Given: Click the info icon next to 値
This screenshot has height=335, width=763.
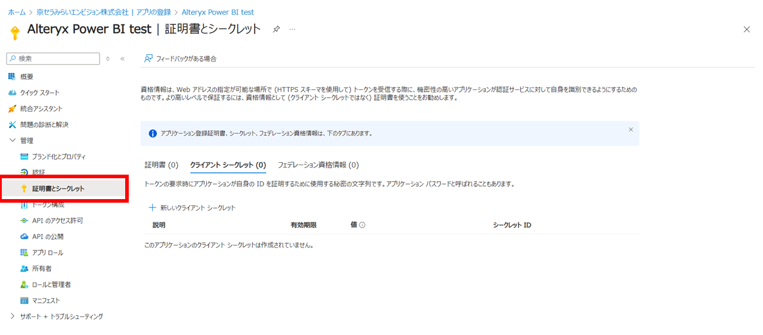Looking at the screenshot, I should pyautogui.click(x=362, y=225).
